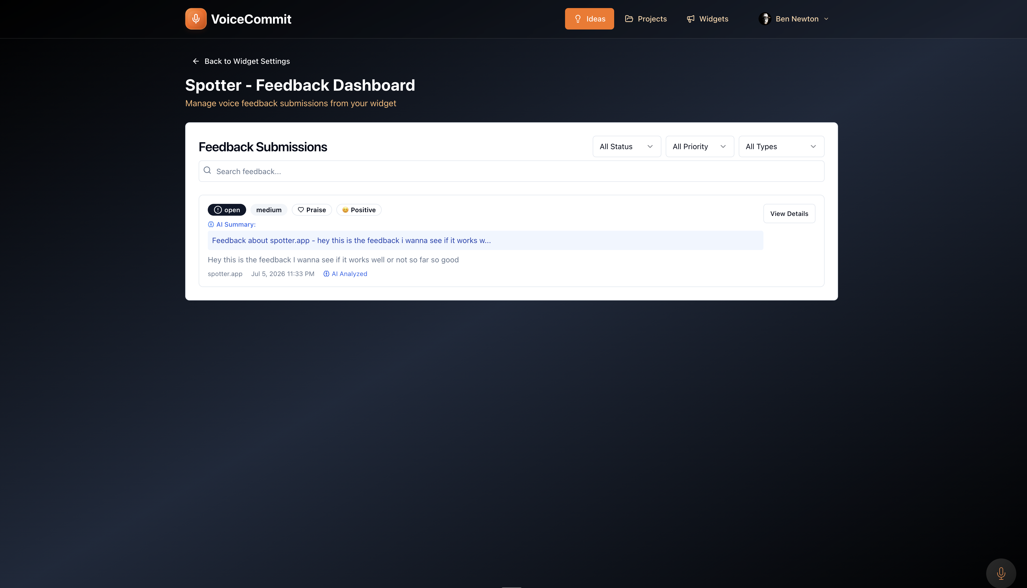Open the All Types filter dropdown
This screenshot has width=1027, height=588.
click(781, 146)
